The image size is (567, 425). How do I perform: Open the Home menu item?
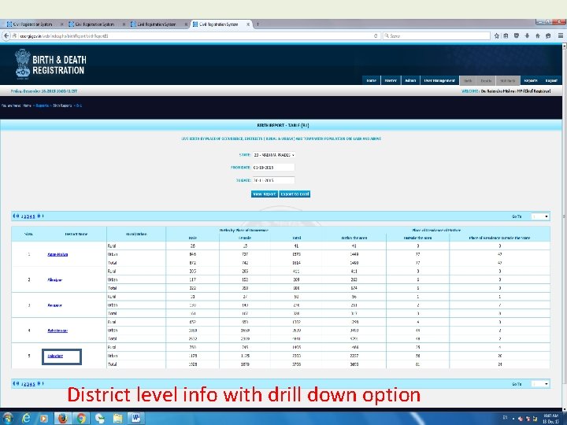[371, 80]
